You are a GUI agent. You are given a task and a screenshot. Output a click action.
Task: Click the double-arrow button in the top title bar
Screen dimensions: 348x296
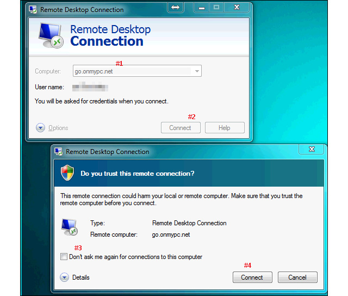[x=175, y=8]
